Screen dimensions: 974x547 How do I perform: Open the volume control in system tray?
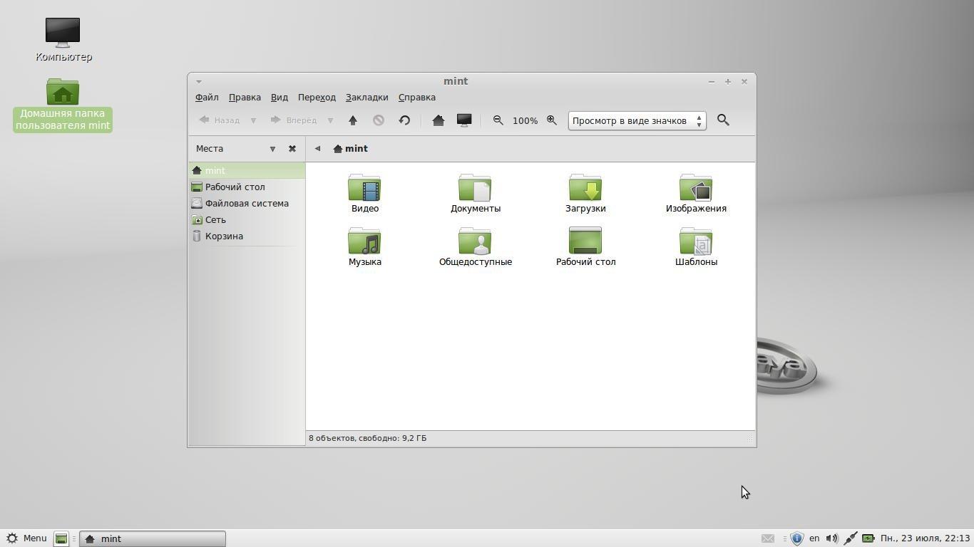pyautogui.click(x=831, y=538)
